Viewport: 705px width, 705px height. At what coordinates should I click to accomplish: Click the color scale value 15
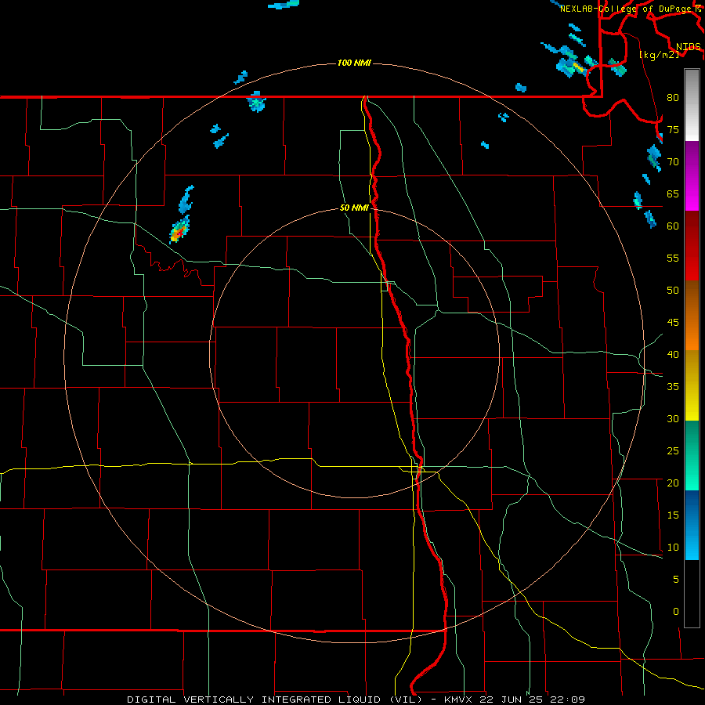[x=673, y=515]
